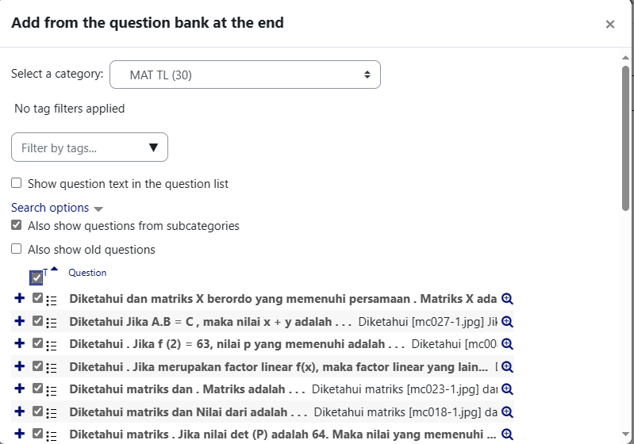This screenshot has width=634, height=444.
Task: Tick the 'Also show old questions' checkbox
Action: pyautogui.click(x=16, y=249)
